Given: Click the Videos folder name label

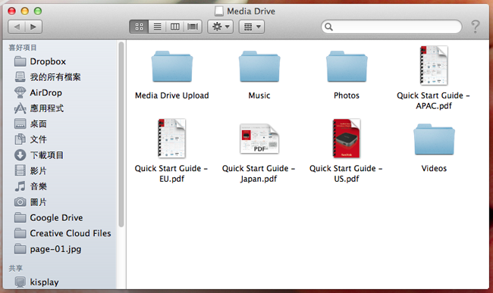Looking at the screenshot, I should [x=434, y=169].
